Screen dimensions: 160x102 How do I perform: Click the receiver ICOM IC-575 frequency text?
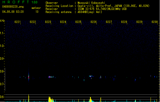tap(102, 9)
